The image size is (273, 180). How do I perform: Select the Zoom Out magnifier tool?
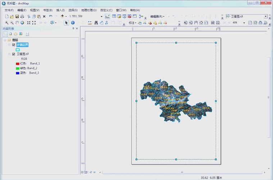(12, 23)
